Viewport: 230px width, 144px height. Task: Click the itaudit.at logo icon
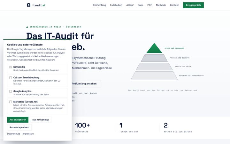click(29, 5)
